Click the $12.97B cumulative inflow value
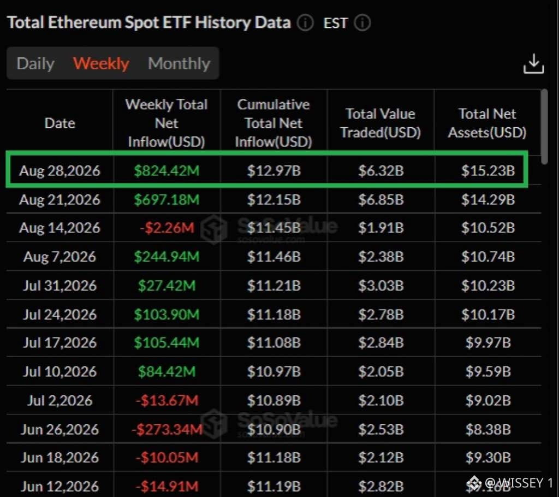Image resolution: width=559 pixels, height=497 pixels. (274, 170)
